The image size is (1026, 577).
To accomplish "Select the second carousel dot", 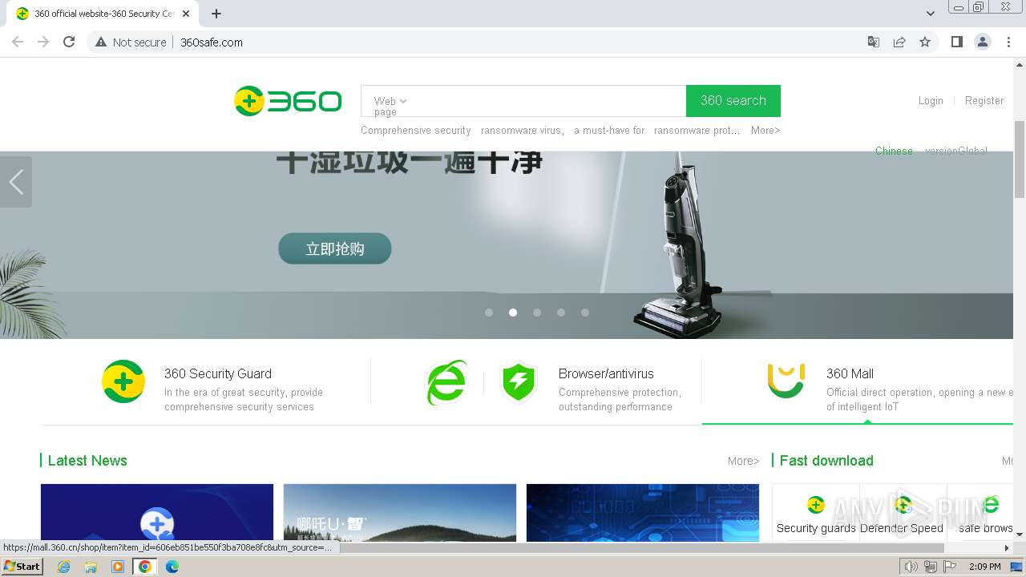I will 513,313.
